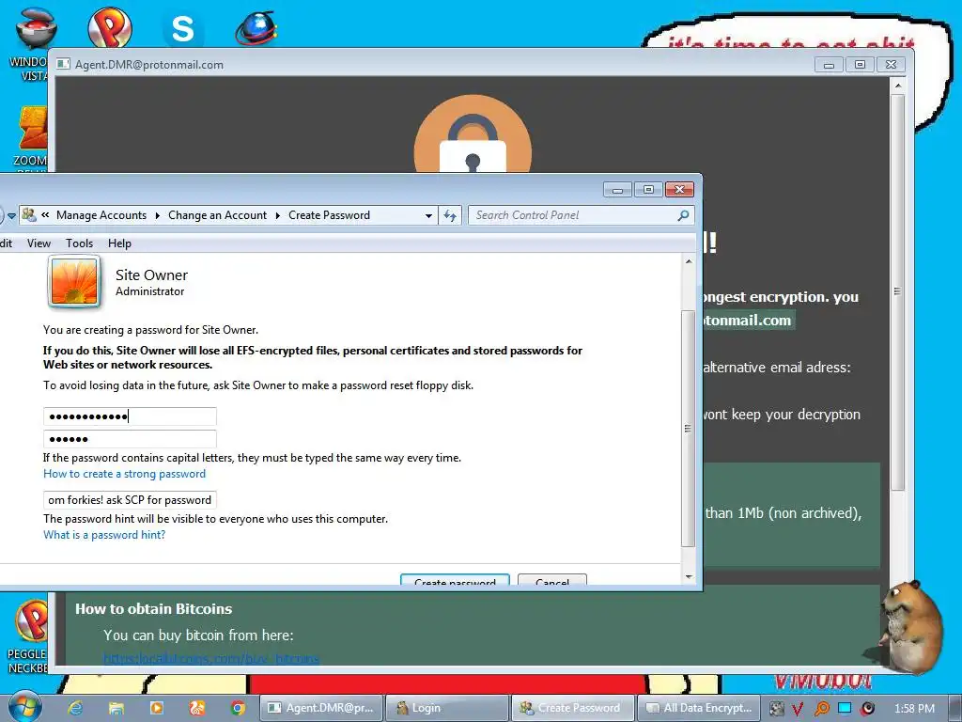The image size is (962, 722).
Task: Click the Agent.DMR window title icon
Action: coord(63,64)
